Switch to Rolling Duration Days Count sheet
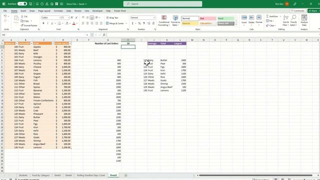Screen dimensions: 320x180 pos(91,175)
